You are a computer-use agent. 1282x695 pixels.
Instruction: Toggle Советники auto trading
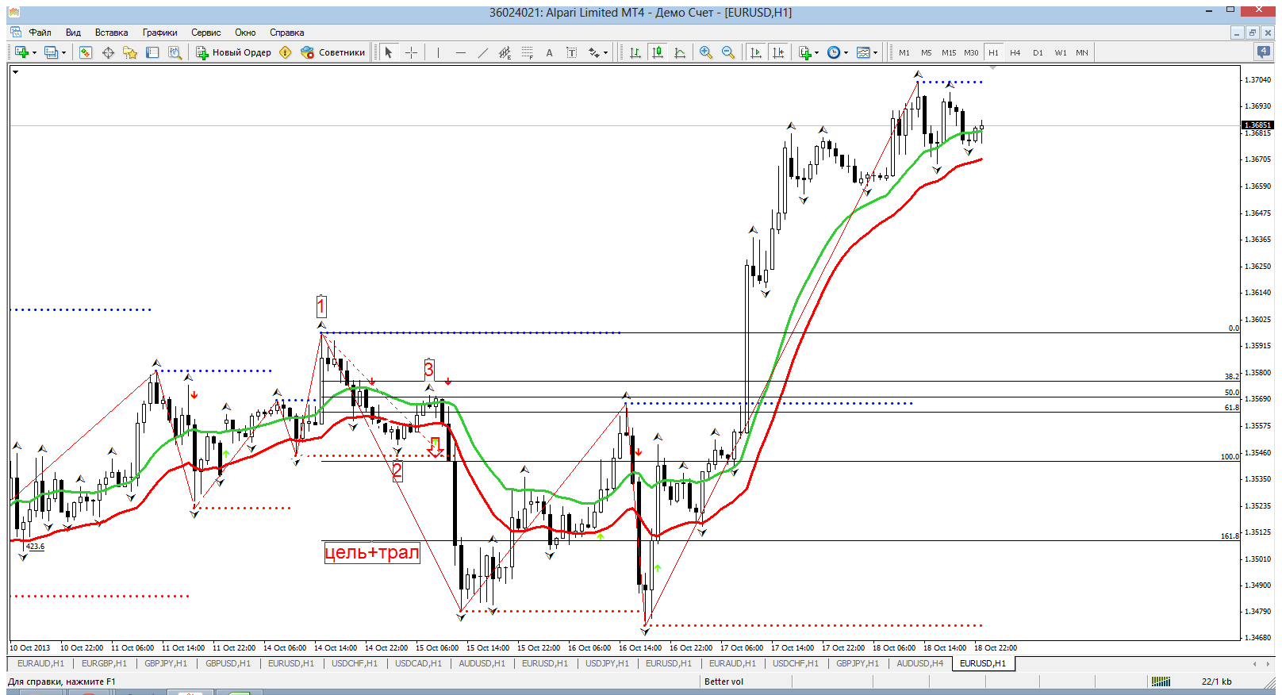(x=332, y=52)
